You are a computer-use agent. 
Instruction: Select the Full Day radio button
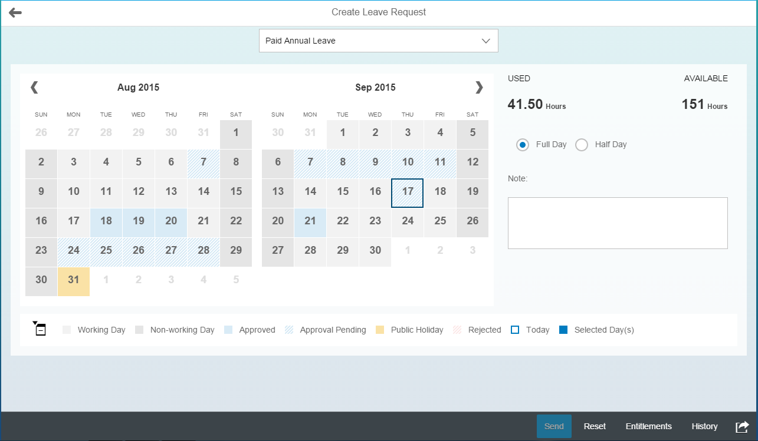point(522,145)
